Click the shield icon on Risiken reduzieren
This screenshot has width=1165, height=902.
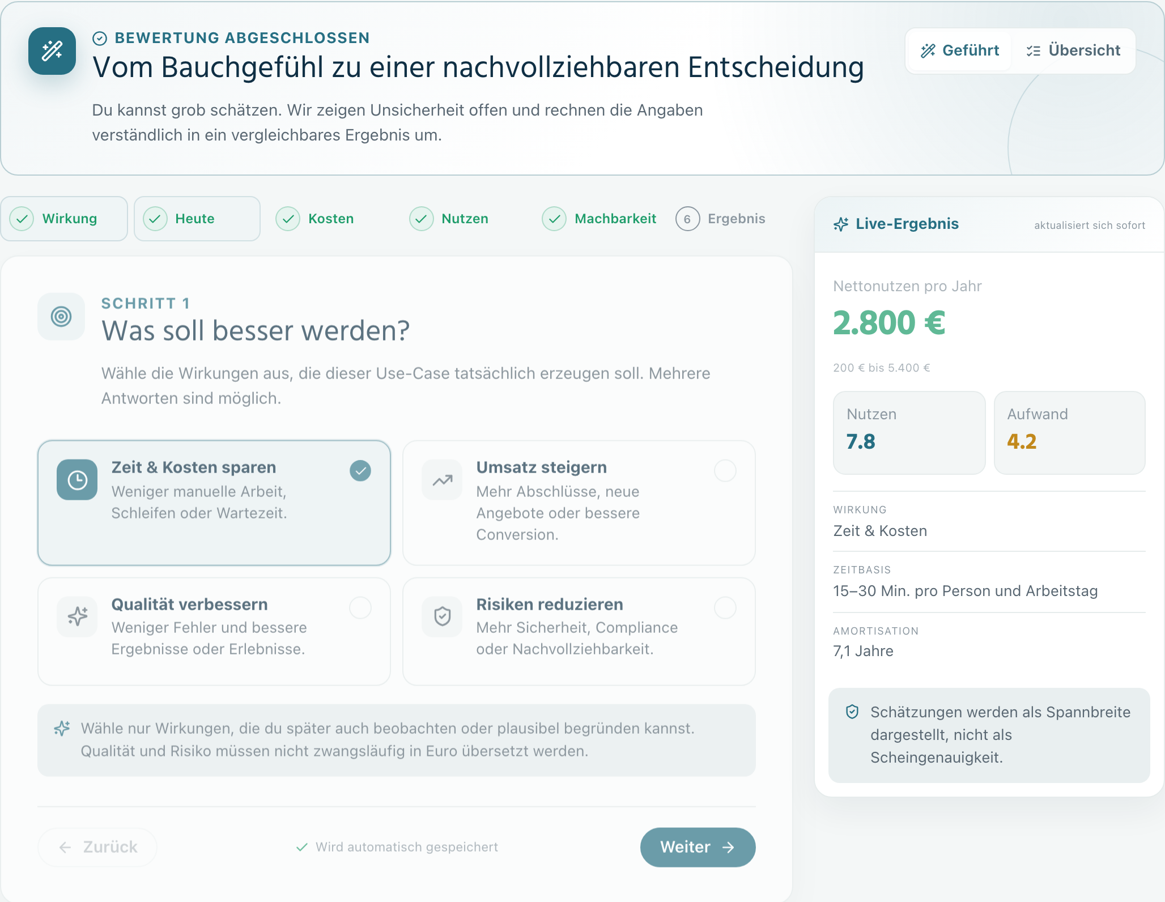pos(442,616)
